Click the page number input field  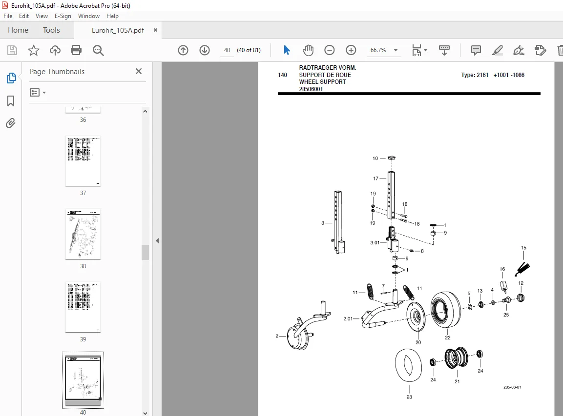coord(227,50)
